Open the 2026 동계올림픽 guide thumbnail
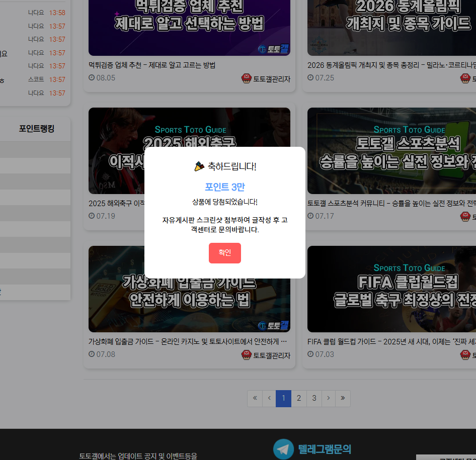The width and height of the screenshot is (476, 460). pyautogui.click(x=391, y=28)
